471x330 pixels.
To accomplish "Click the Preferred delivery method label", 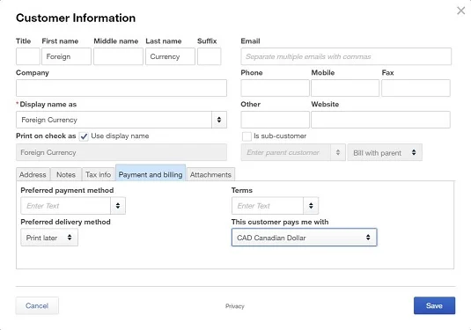I will tap(65, 222).
